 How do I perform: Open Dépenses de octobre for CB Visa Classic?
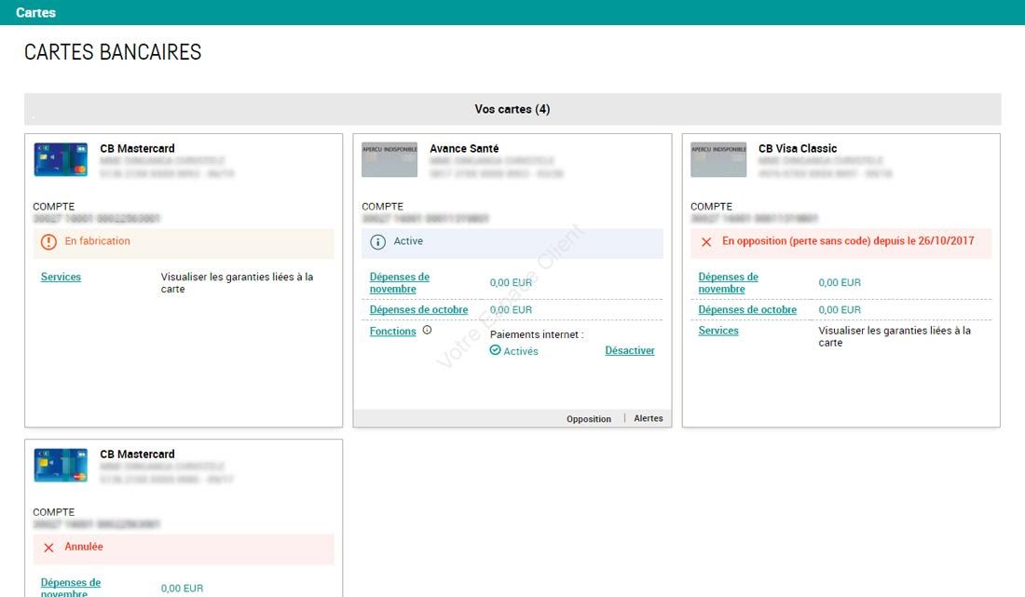click(747, 309)
